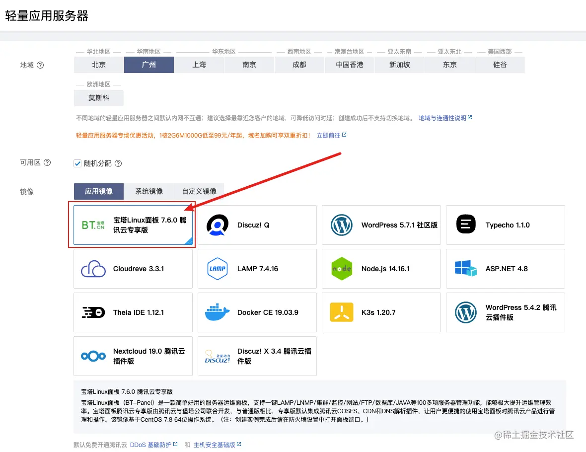Click the help icon beside 随机分配
The height and width of the screenshot is (452, 586).
pyautogui.click(x=118, y=163)
